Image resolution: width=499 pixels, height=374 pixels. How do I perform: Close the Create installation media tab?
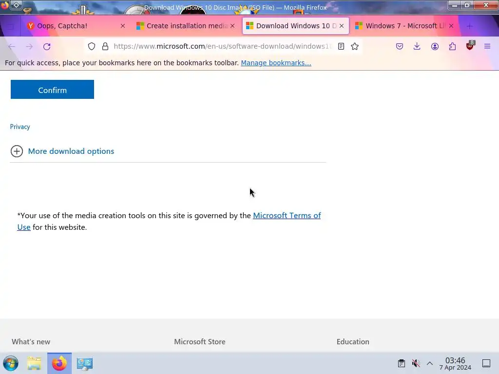click(x=232, y=26)
